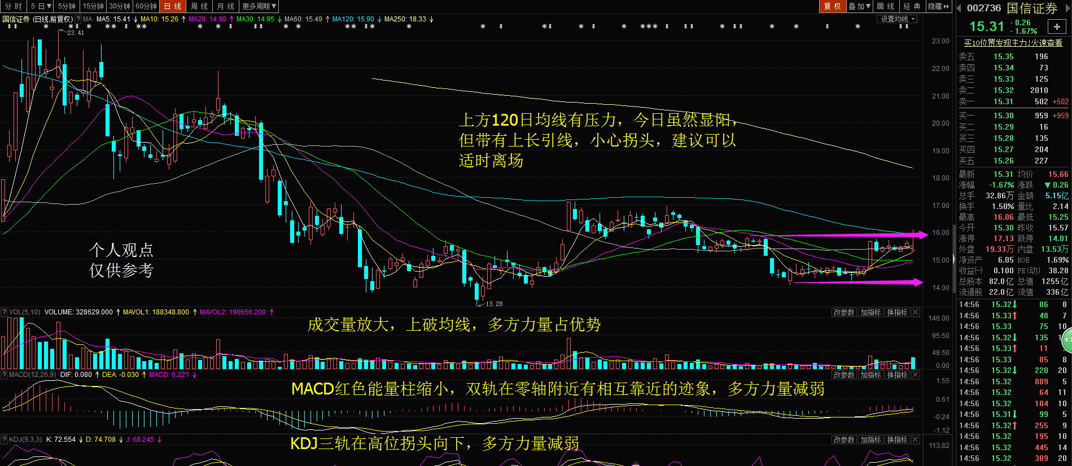Open the 5日 period dropdown
The image size is (1072, 466).
41,6
